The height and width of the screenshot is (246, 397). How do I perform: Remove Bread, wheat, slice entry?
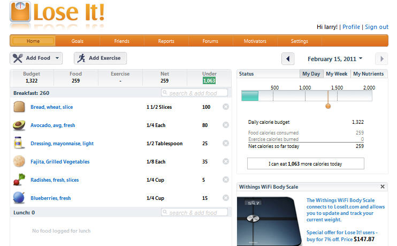[x=226, y=107]
